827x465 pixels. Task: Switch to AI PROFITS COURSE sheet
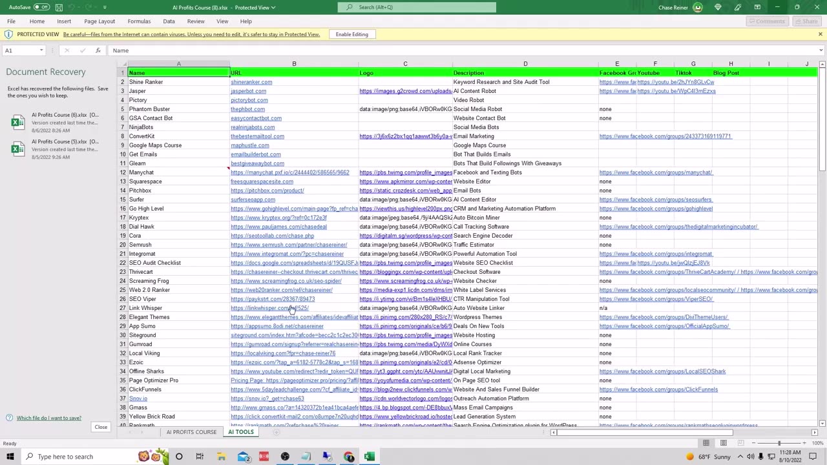click(191, 432)
